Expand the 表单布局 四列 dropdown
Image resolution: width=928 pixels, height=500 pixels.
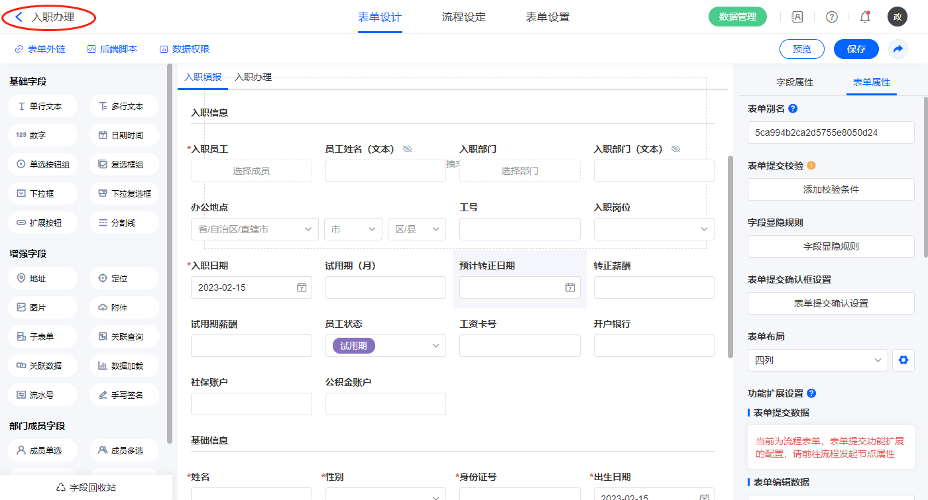(817, 360)
